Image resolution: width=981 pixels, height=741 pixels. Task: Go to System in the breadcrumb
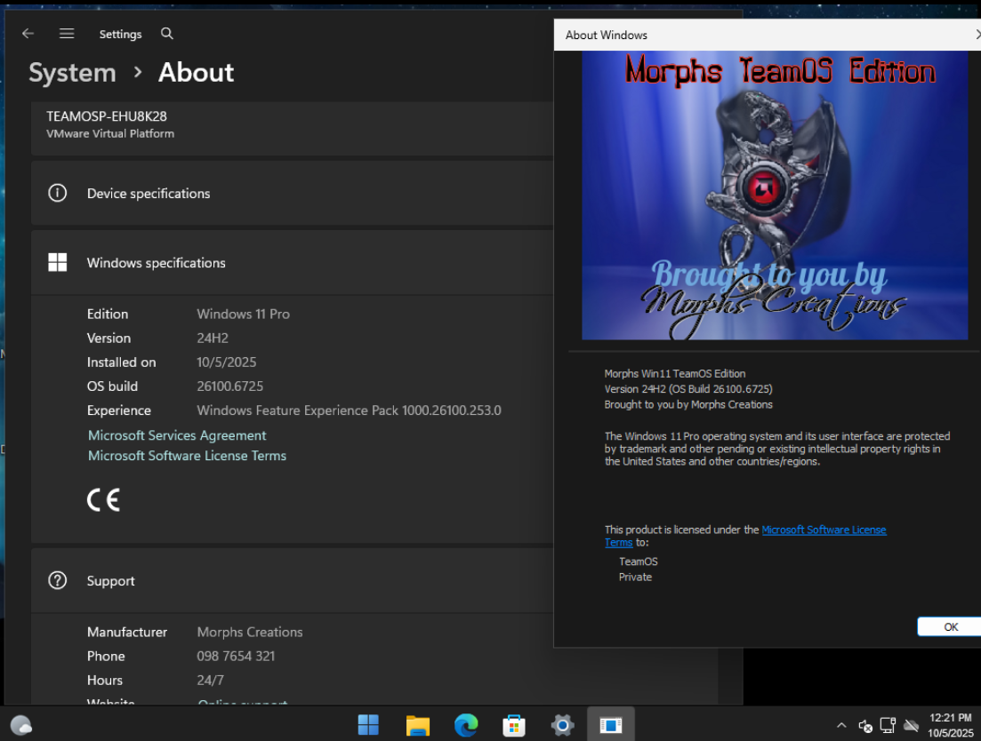[72, 73]
